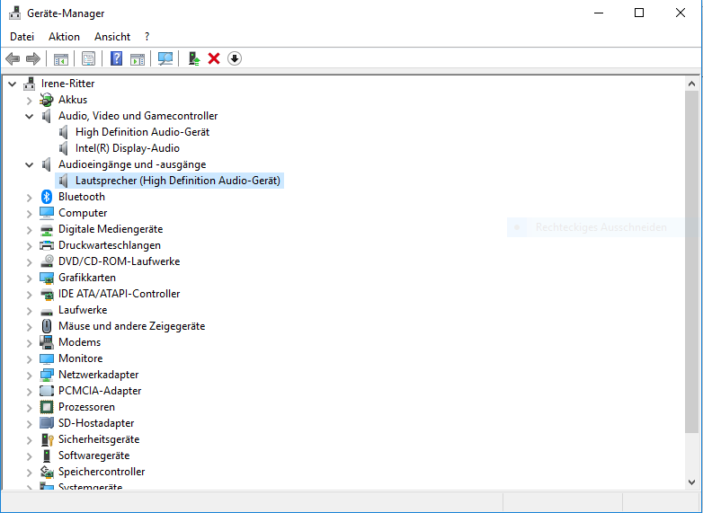
Task: Open Properties via toolbar icon
Action: 88,58
